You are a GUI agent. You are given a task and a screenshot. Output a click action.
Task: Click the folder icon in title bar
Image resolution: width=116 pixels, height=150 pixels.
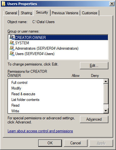click(3, 4)
